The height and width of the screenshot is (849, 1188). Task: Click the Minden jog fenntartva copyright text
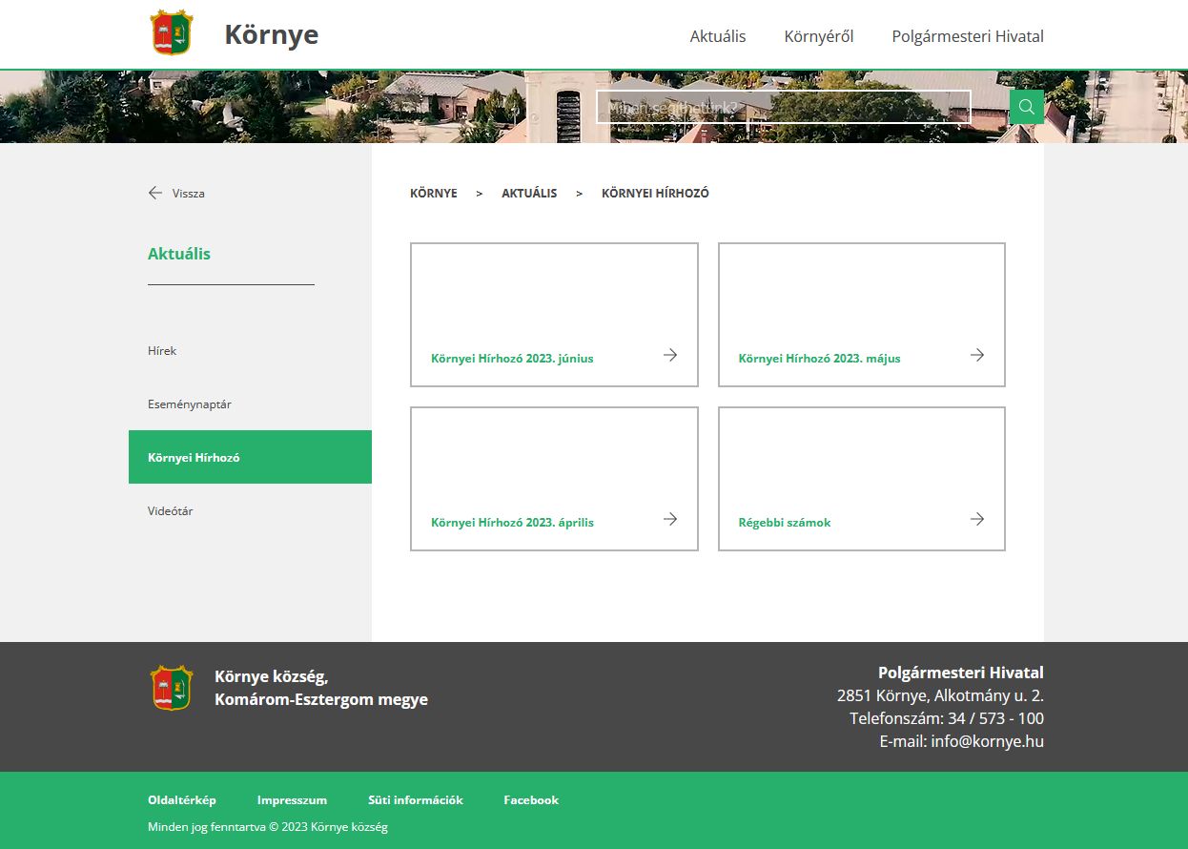[x=268, y=827]
